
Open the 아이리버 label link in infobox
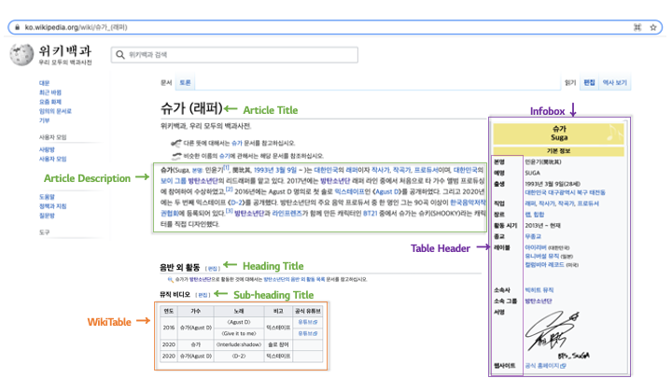(536, 247)
